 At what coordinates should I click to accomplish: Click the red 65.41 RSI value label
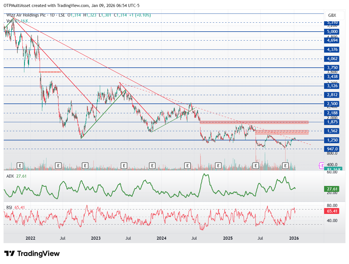(x=331, y=211)
